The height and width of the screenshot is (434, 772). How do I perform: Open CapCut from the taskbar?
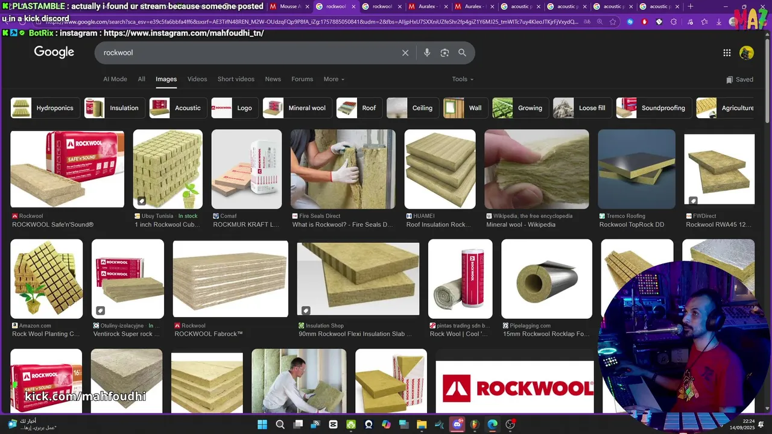334,424
